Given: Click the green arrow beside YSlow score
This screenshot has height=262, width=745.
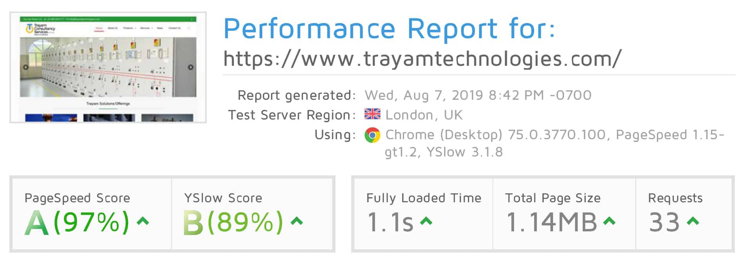Looking at the screenshot, I should click(297, 221).
